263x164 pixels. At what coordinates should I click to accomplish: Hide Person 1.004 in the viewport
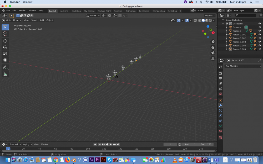[260, 45]
